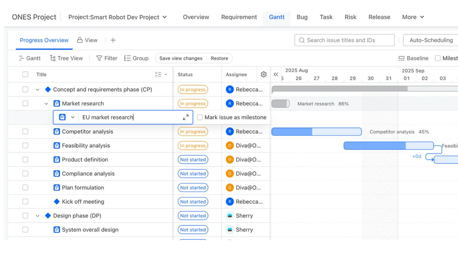Viewport: 458px width, 257px height.
Task: Click the diamond icon beside Design phase (DP)
Action: 48,216
